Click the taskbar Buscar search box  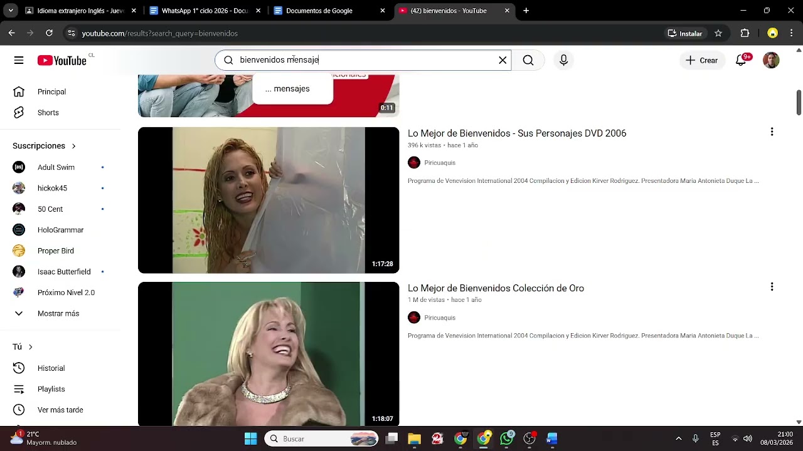point(321,438)
